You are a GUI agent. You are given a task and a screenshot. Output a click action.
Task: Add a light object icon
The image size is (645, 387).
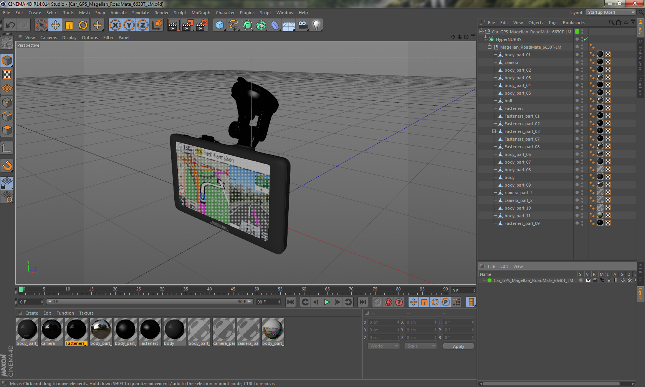tap(316, 25)
